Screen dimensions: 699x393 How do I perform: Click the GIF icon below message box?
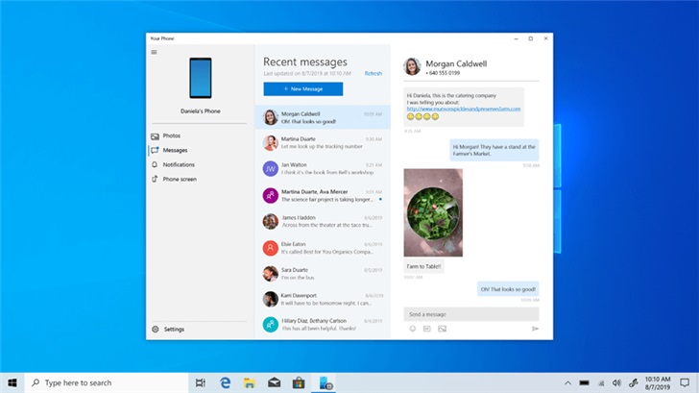pyautogui.click(x=427, y=329)
